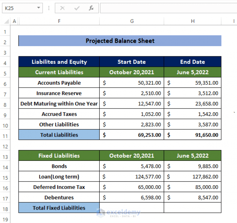Click the Select All corner triangle
This screenshot has height=223, width=237.
(x=6, y=21)
